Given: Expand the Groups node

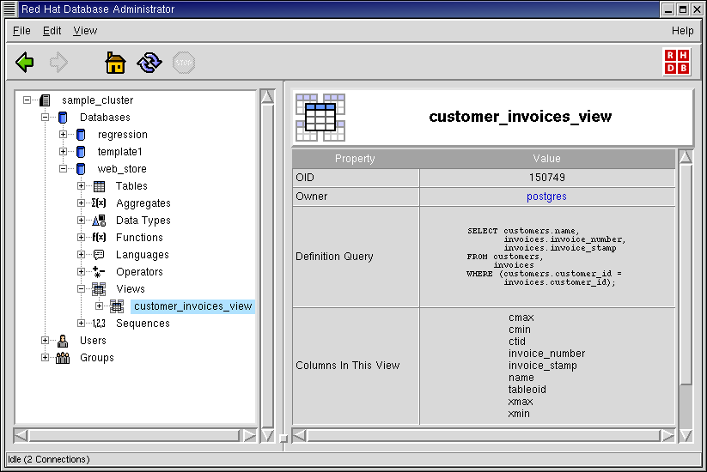Looking at the screenshot, I should [45, 357].
